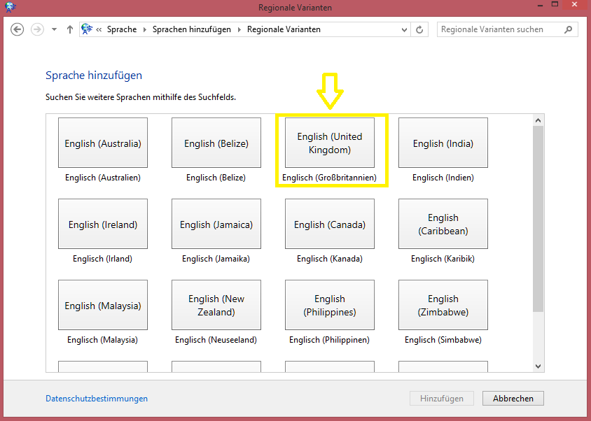Screen dimensions: 591x421
Task: Click the Englisch (Australien) caption
Action: pos(103,178)
